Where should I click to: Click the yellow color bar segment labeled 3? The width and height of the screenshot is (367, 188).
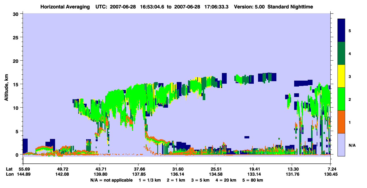click(x=341, y=76)
